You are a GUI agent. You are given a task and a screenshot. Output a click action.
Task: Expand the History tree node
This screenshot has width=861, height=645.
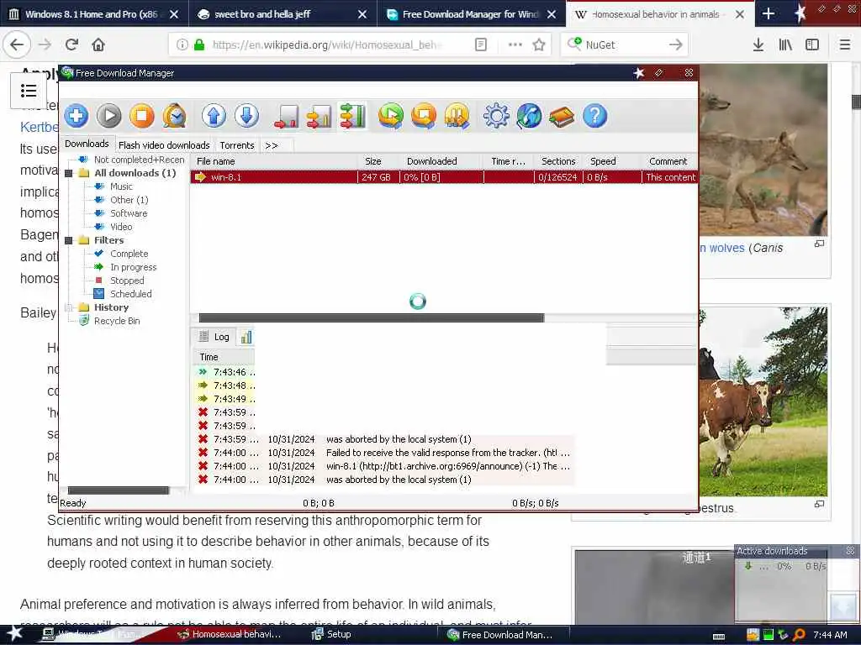pyautogui.click(x=69, y=307)
